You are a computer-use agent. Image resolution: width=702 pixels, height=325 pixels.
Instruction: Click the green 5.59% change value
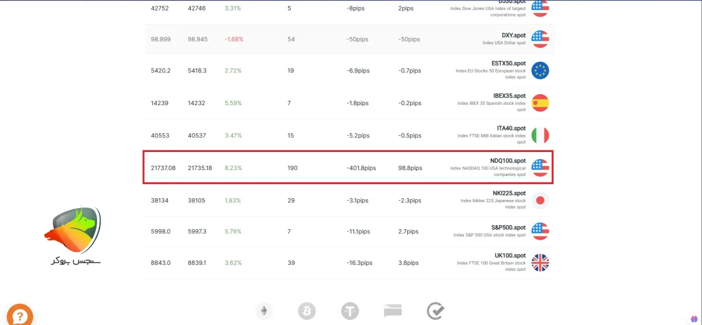pos(233,103)
